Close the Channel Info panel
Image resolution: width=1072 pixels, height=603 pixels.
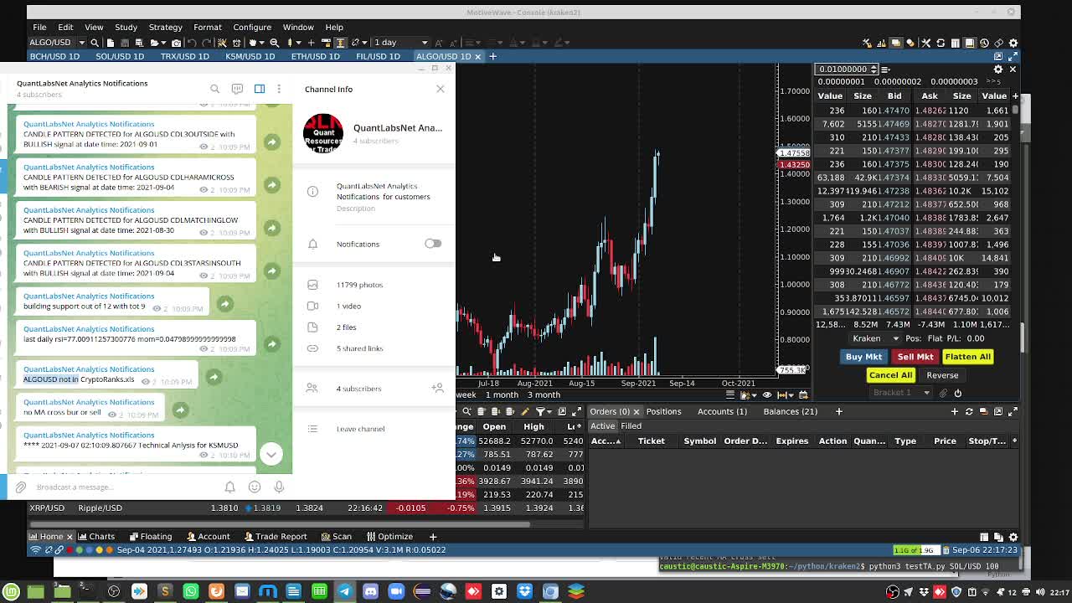(441, 89)
